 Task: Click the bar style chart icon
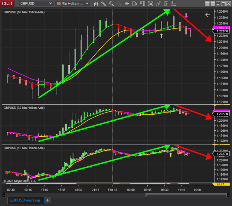click(96, 4)
